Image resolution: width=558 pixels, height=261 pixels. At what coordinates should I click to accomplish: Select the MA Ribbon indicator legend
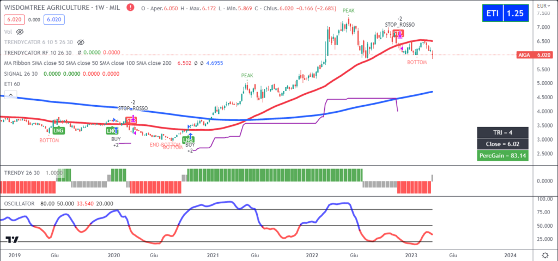pyautogui.click(x=87, y=63)
